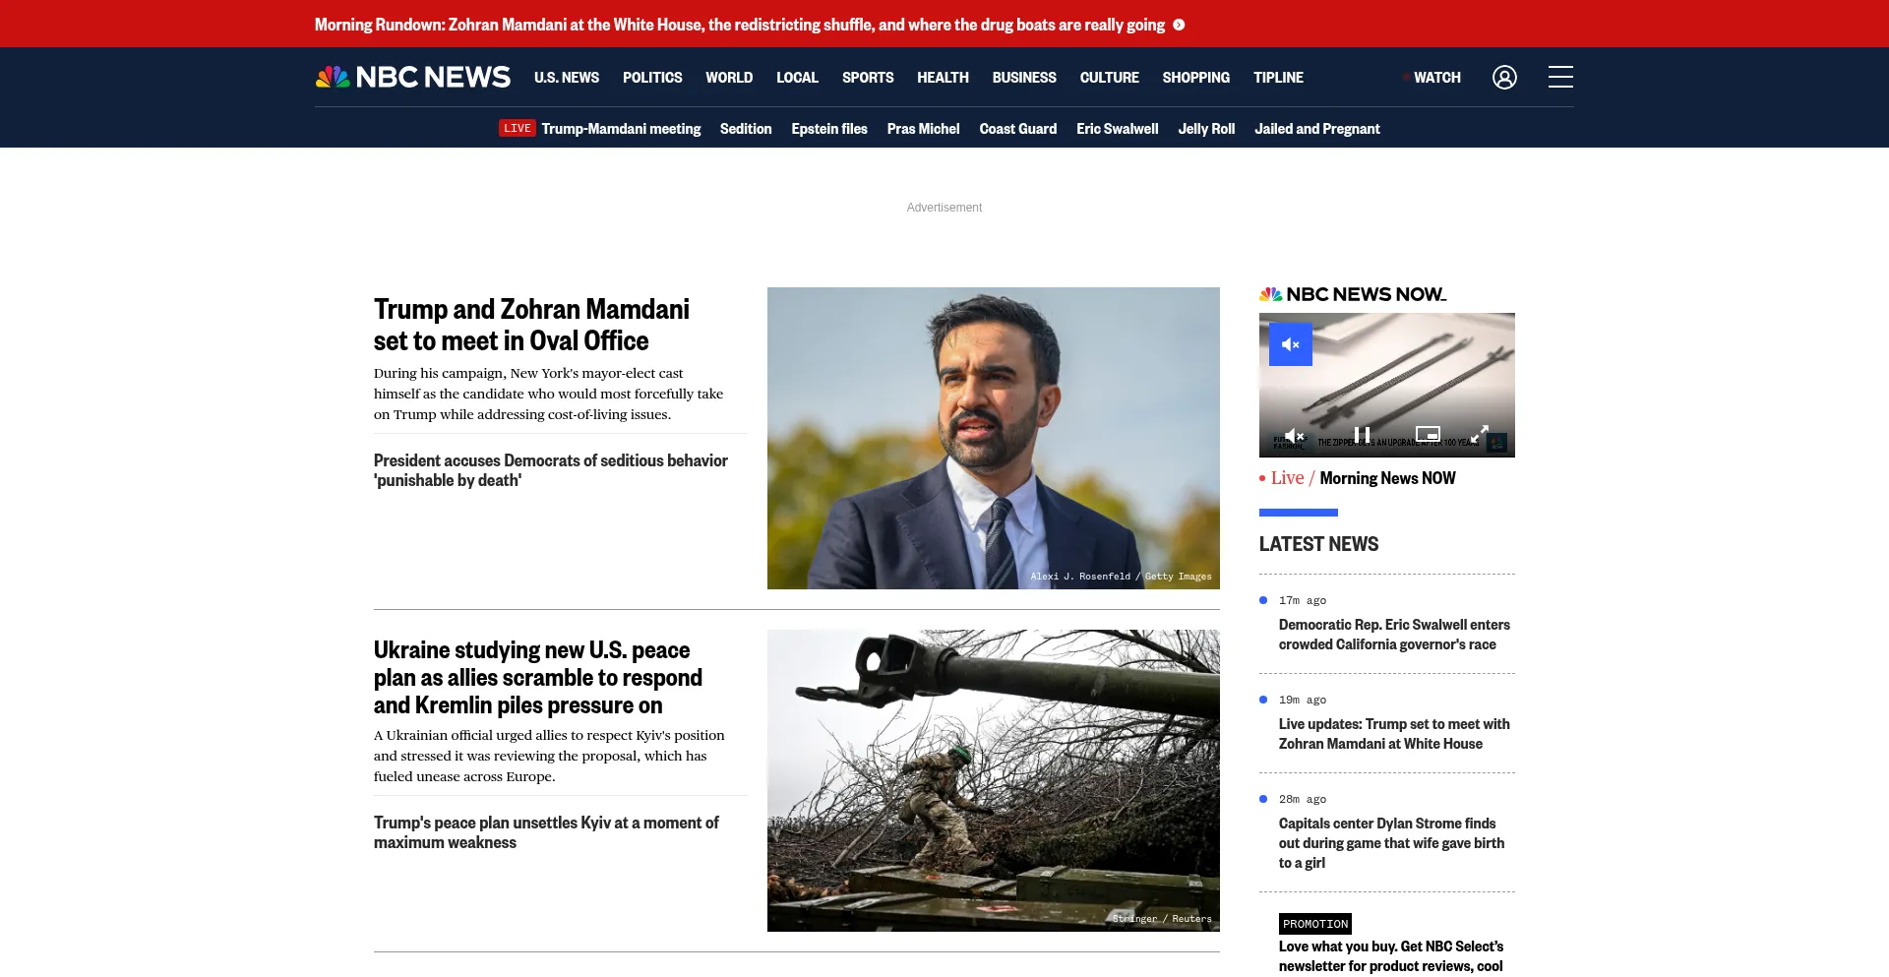Click the '17m ago' timestamp
The height and width of the screenshot is (977, 1889).
[1303, 600]
